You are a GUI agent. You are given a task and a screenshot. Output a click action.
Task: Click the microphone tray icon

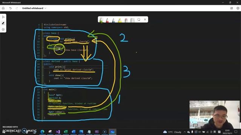tap(192, 132)
